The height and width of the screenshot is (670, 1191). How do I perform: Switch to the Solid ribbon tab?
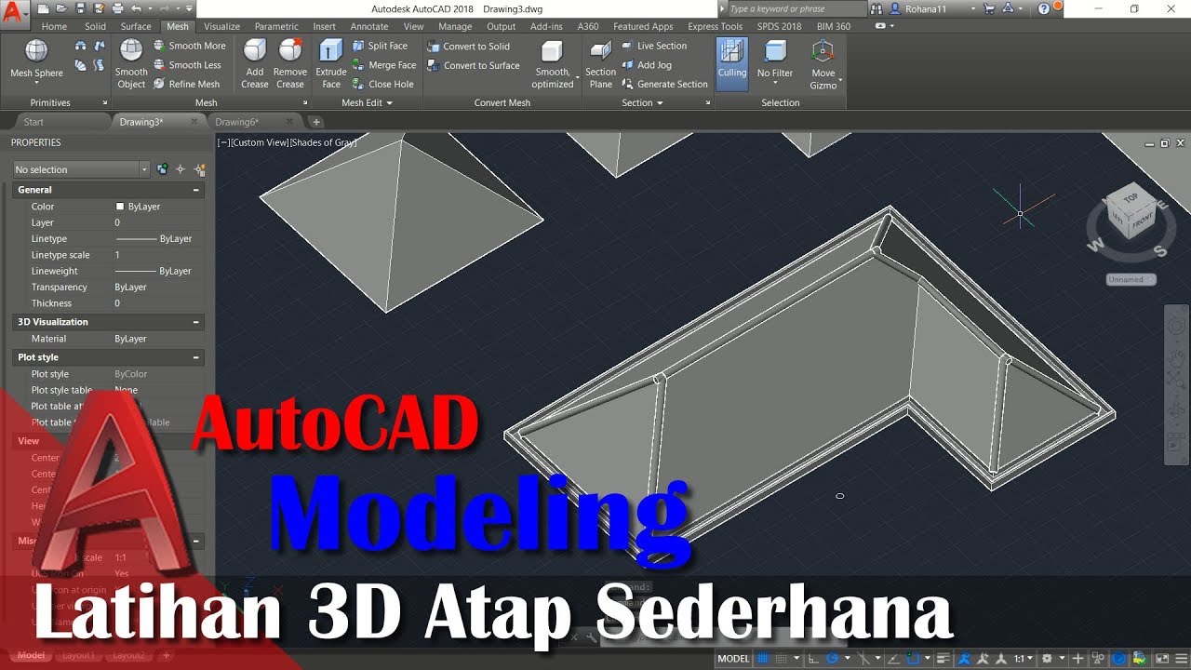(95, 26)
